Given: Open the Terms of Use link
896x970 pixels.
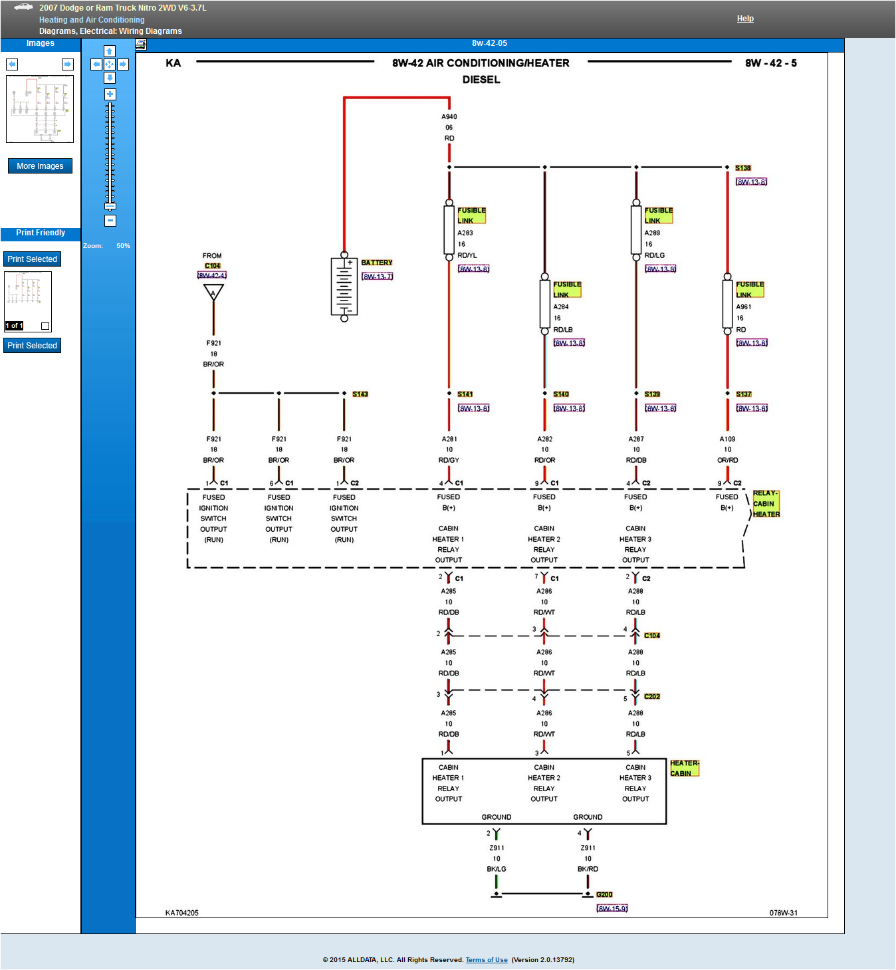Looking at the screenshot, I should point(486,959).
